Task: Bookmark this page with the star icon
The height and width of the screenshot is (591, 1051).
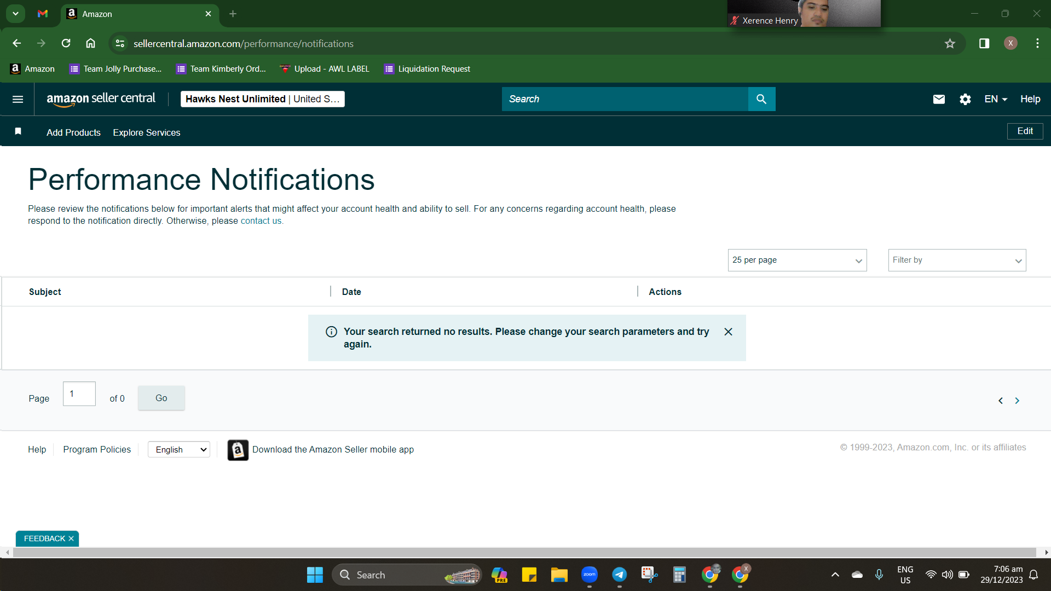Action: (950, 44)
